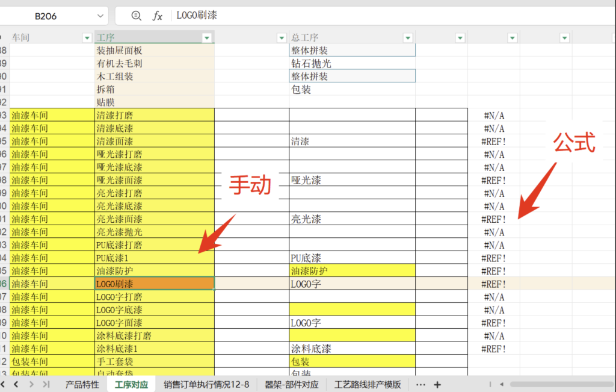Select the 车间 header cell

52,38
